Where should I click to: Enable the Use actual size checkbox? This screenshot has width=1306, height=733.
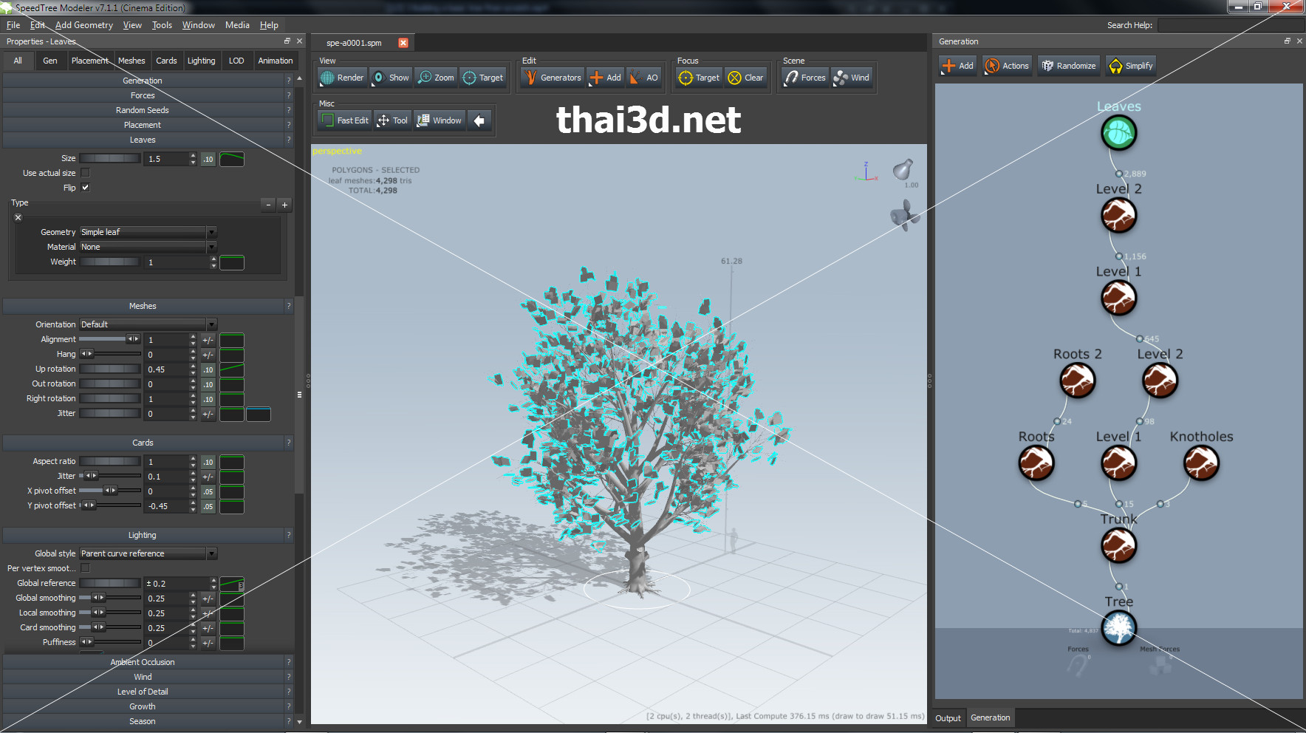coord(85,173)
